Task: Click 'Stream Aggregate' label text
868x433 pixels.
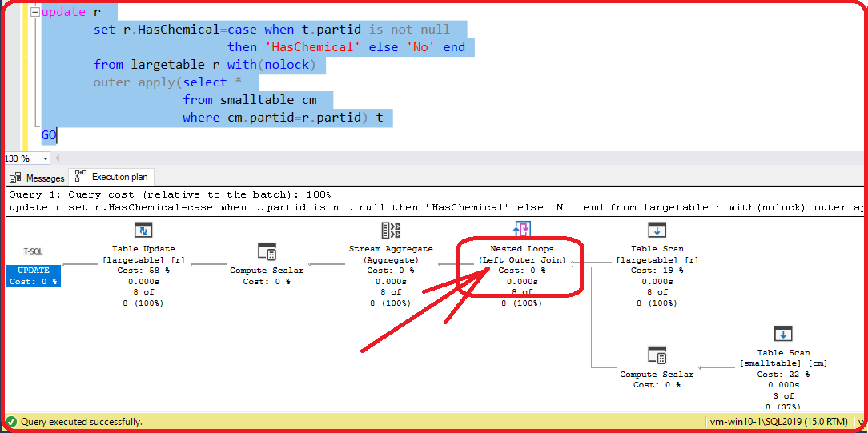Action: click(391, 249)
